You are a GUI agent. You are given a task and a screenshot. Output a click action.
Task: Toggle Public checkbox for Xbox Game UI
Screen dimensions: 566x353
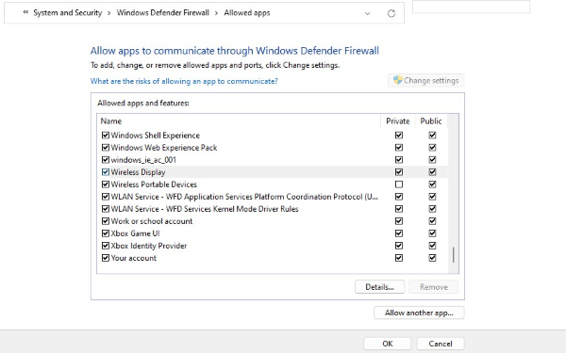(x=432, y=233)
